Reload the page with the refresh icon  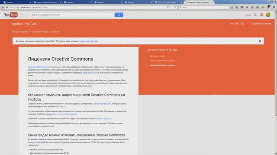[x=175, y=7]
